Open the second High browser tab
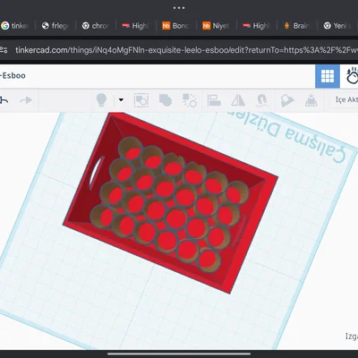Screen dimensions: 358x358 [257, 26]
